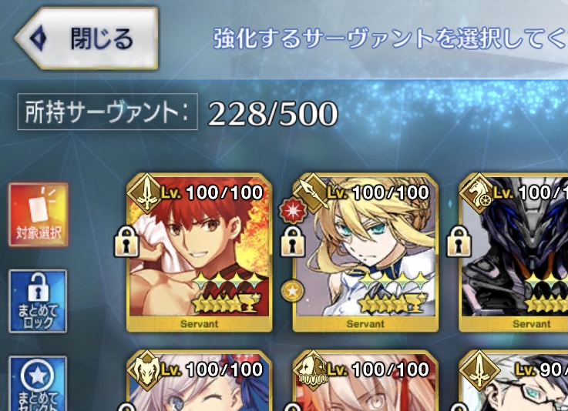
Task: Click the Saber sword class icon on the first card
Action: click(x=146, y=193)
